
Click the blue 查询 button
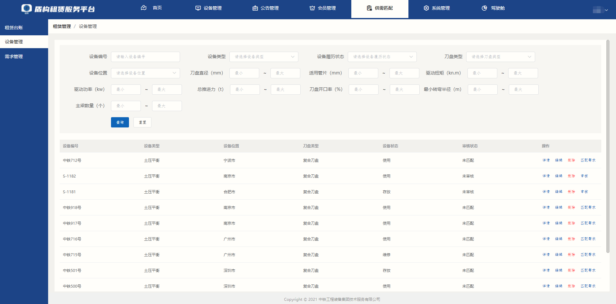click(x=120, y=122)
